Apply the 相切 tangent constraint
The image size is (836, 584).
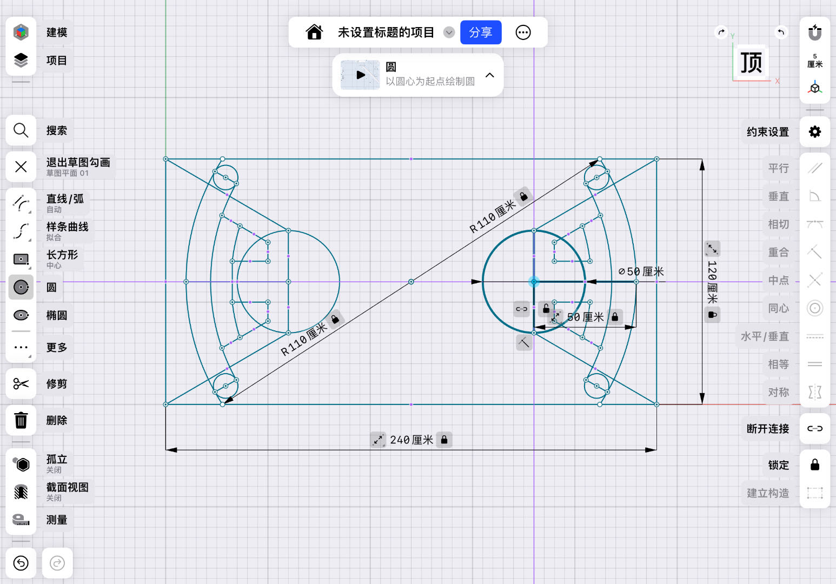pyautogui.click(x=815, y=224)
